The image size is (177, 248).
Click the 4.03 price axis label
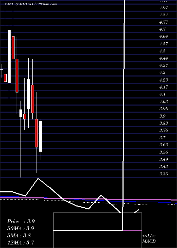164,102
